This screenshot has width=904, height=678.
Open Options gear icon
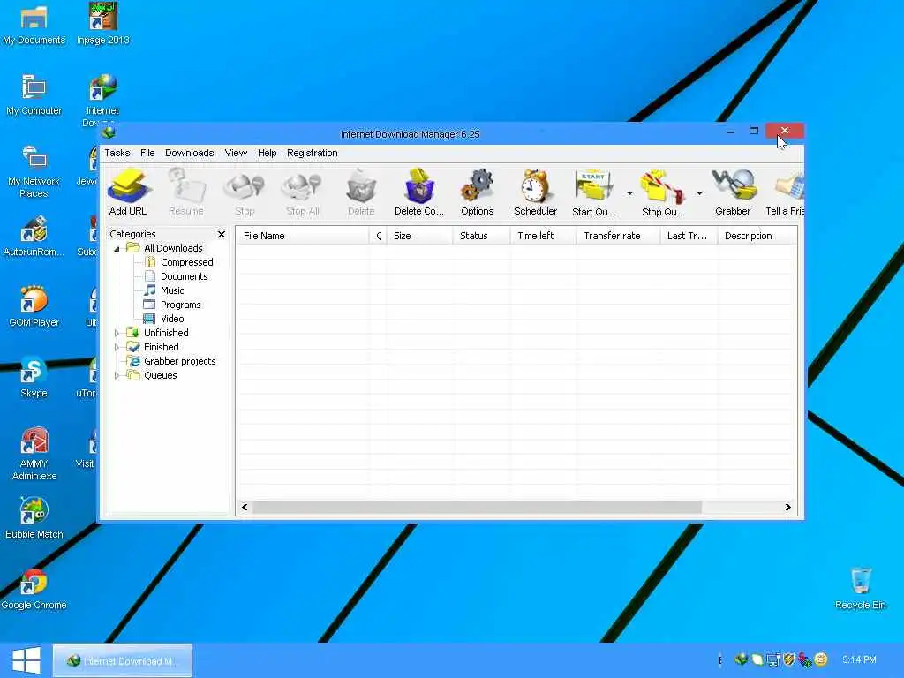pos(478,192)
